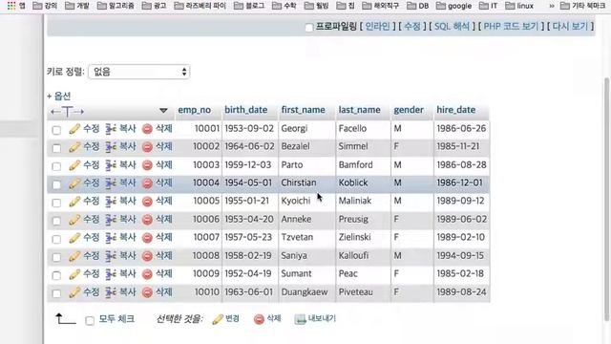Click the edit pencil icon for Chirstian row
This screenshot has height=344, width=611.
coord(74,183)
